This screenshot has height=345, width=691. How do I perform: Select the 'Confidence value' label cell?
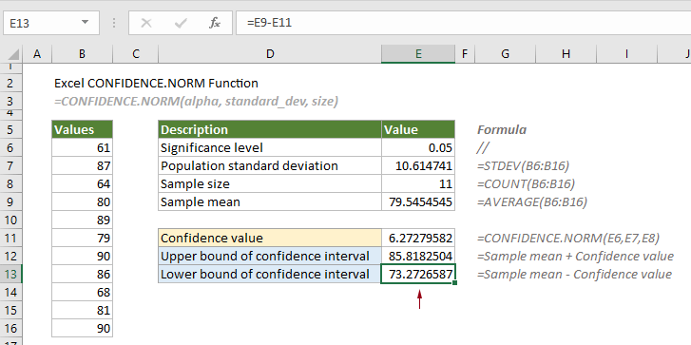click(x=270, y=238)
